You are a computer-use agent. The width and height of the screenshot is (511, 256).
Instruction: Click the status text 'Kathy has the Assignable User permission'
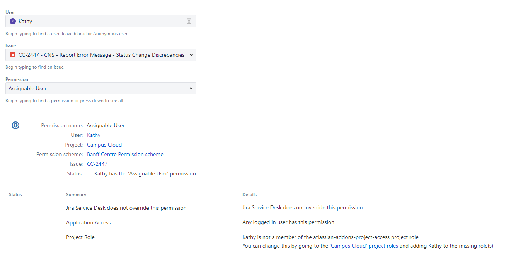[x=145, y=173]
